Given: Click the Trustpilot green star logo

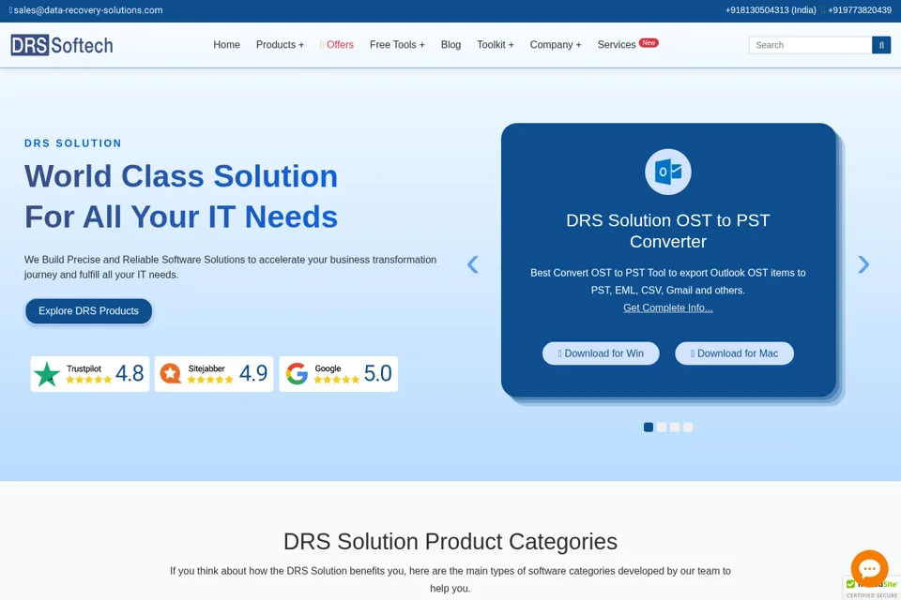Looking at the screenshot, I should coord(47,374).
